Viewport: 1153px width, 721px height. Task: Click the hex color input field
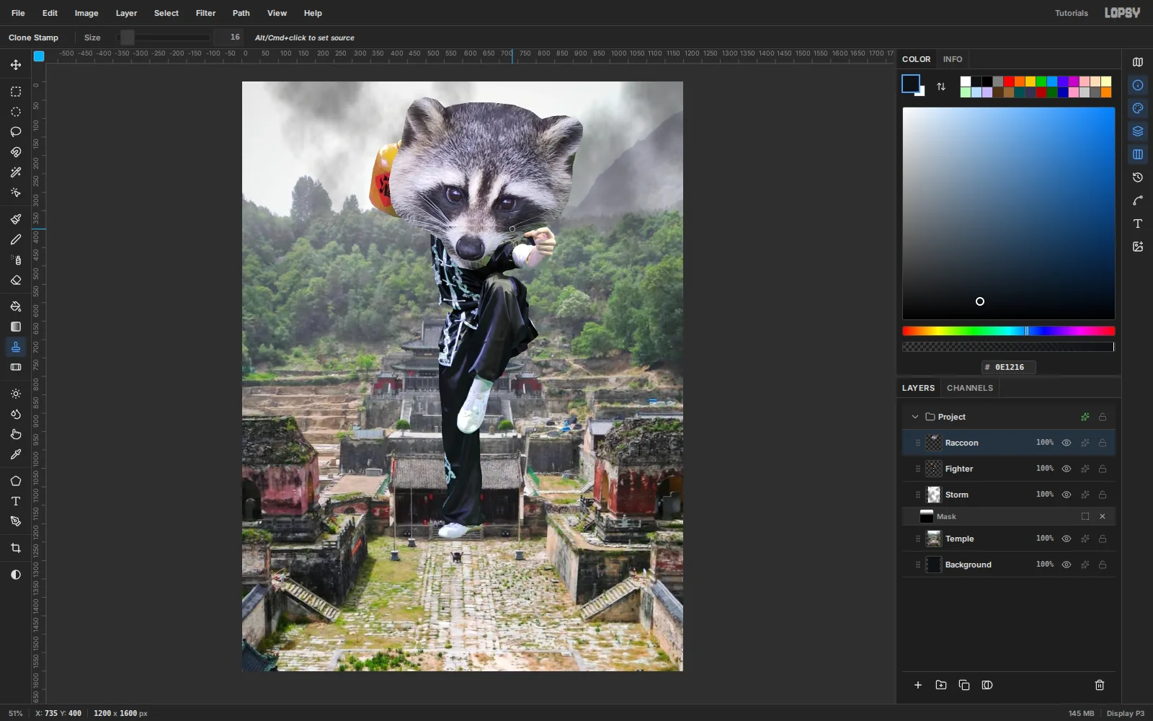[1009, 367]
